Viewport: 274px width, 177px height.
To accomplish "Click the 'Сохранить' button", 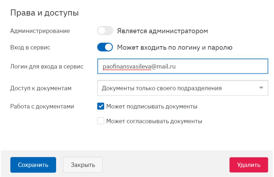I will 33,165.
